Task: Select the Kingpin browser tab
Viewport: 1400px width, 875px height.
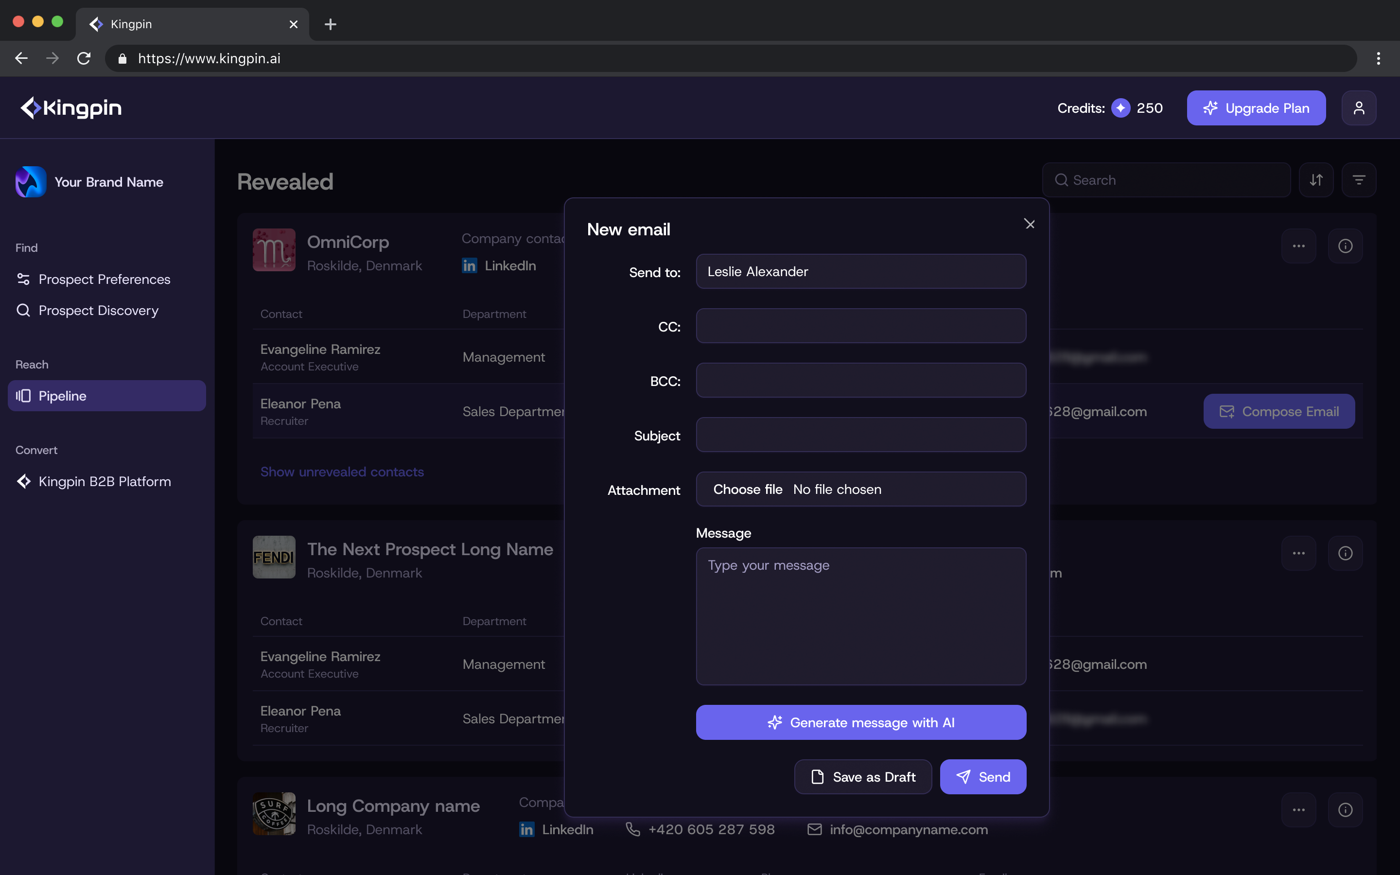Action: pyautogui.click(x=192, y=24)
